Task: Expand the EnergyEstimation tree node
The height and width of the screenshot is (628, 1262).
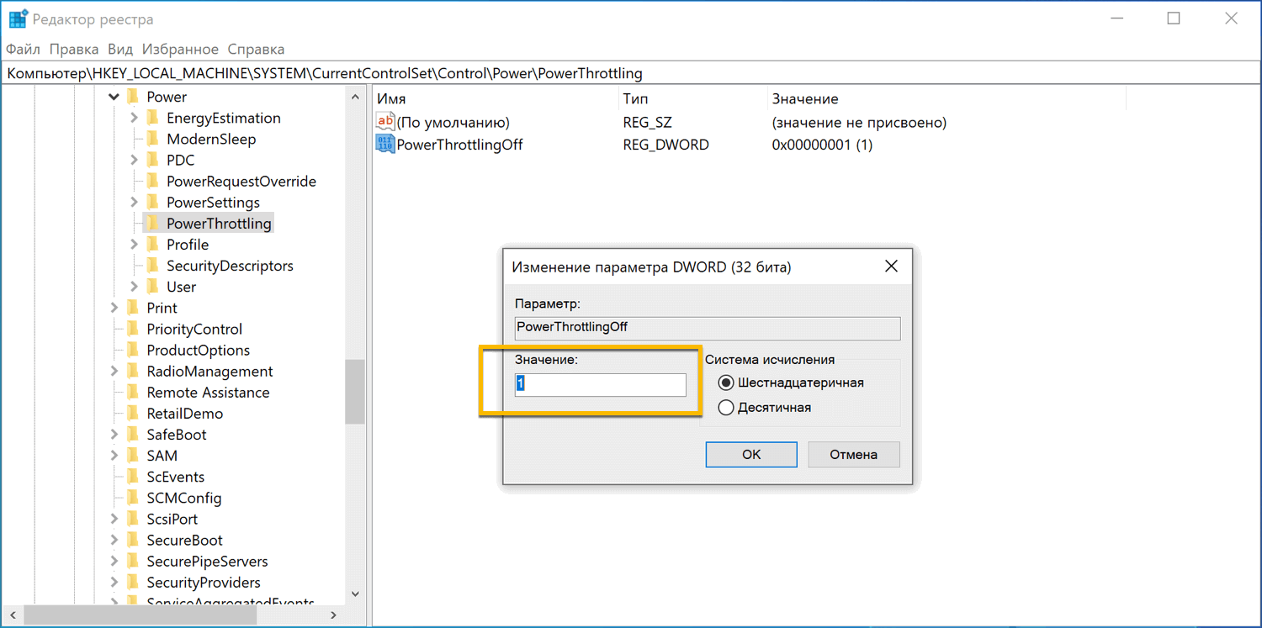Action: (135, 119)
